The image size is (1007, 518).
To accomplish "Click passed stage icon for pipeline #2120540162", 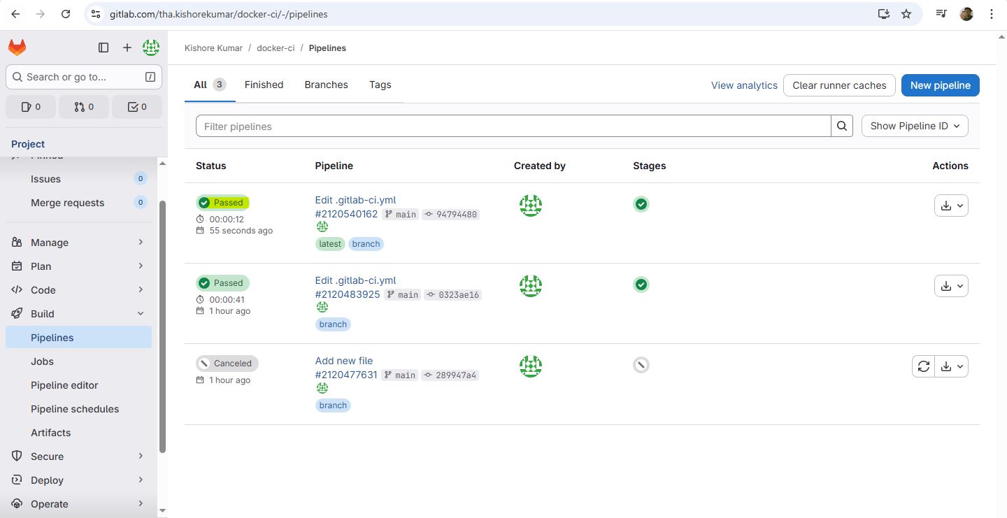I will pyautogui.click(x=641, y=204).
